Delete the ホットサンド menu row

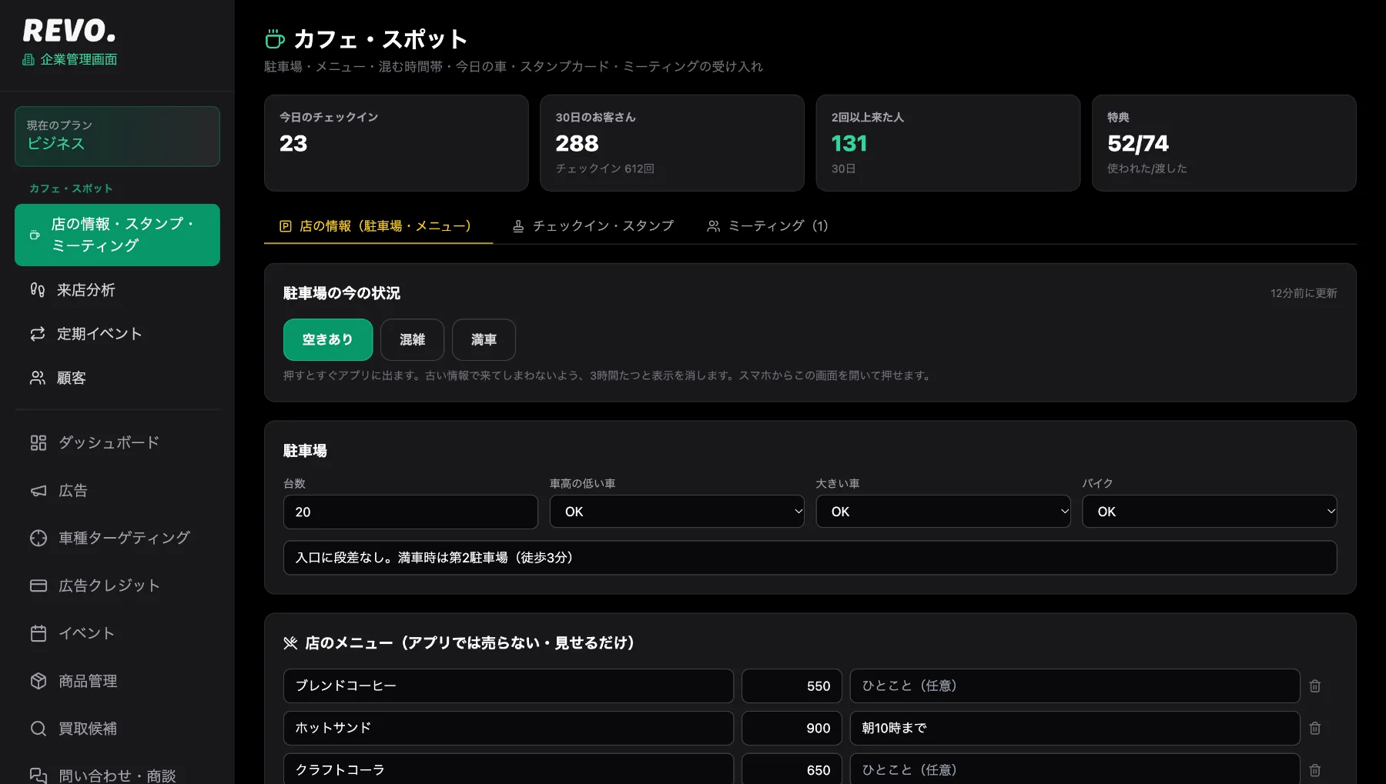1315,728
